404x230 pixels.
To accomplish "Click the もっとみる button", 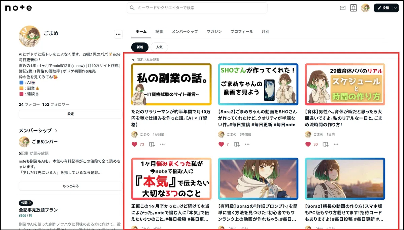I will point(71,186).
